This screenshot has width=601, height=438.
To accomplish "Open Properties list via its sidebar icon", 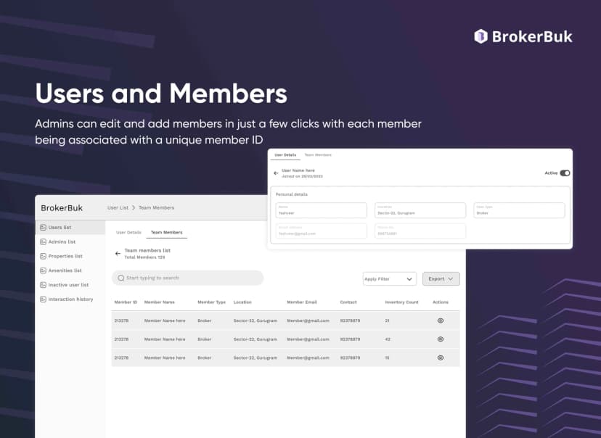I will click(44, 256).
